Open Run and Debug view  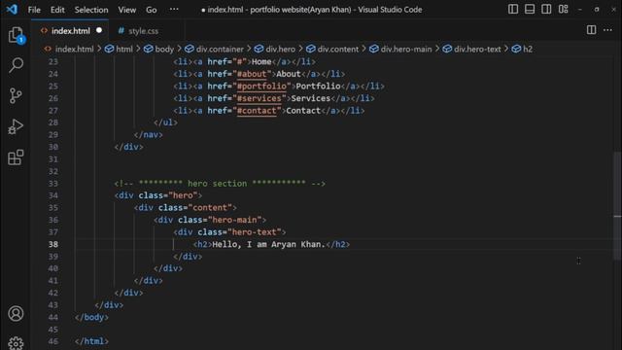click(16, 126)
